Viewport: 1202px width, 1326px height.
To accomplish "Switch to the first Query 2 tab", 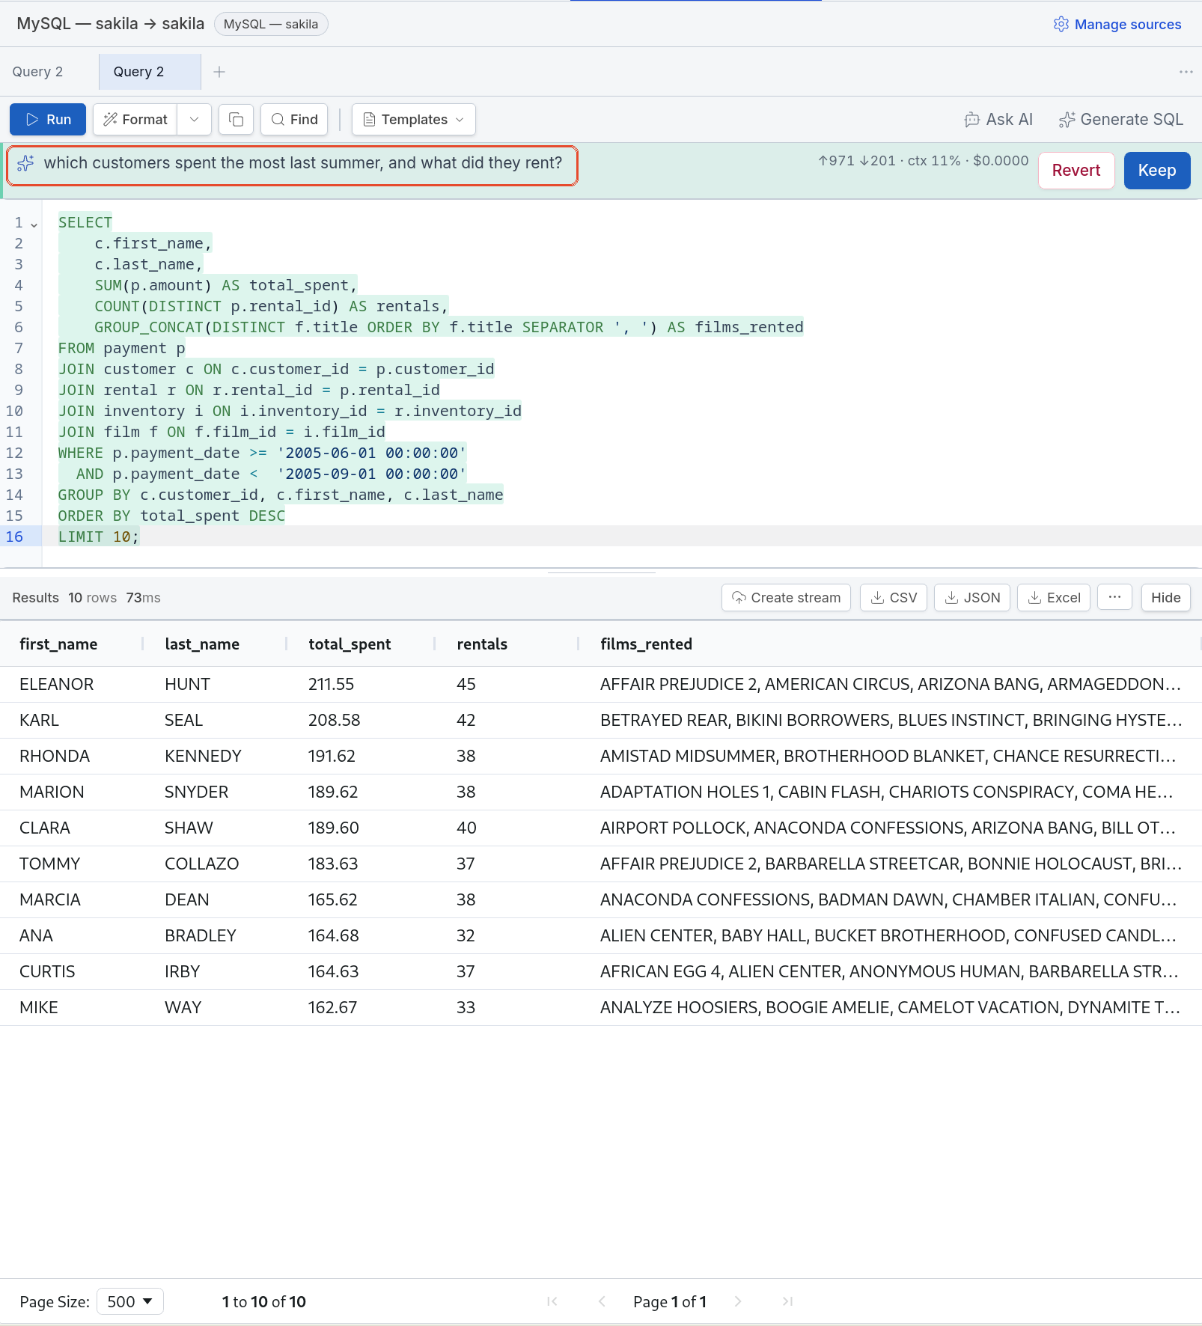I will (x=37, y=72).
